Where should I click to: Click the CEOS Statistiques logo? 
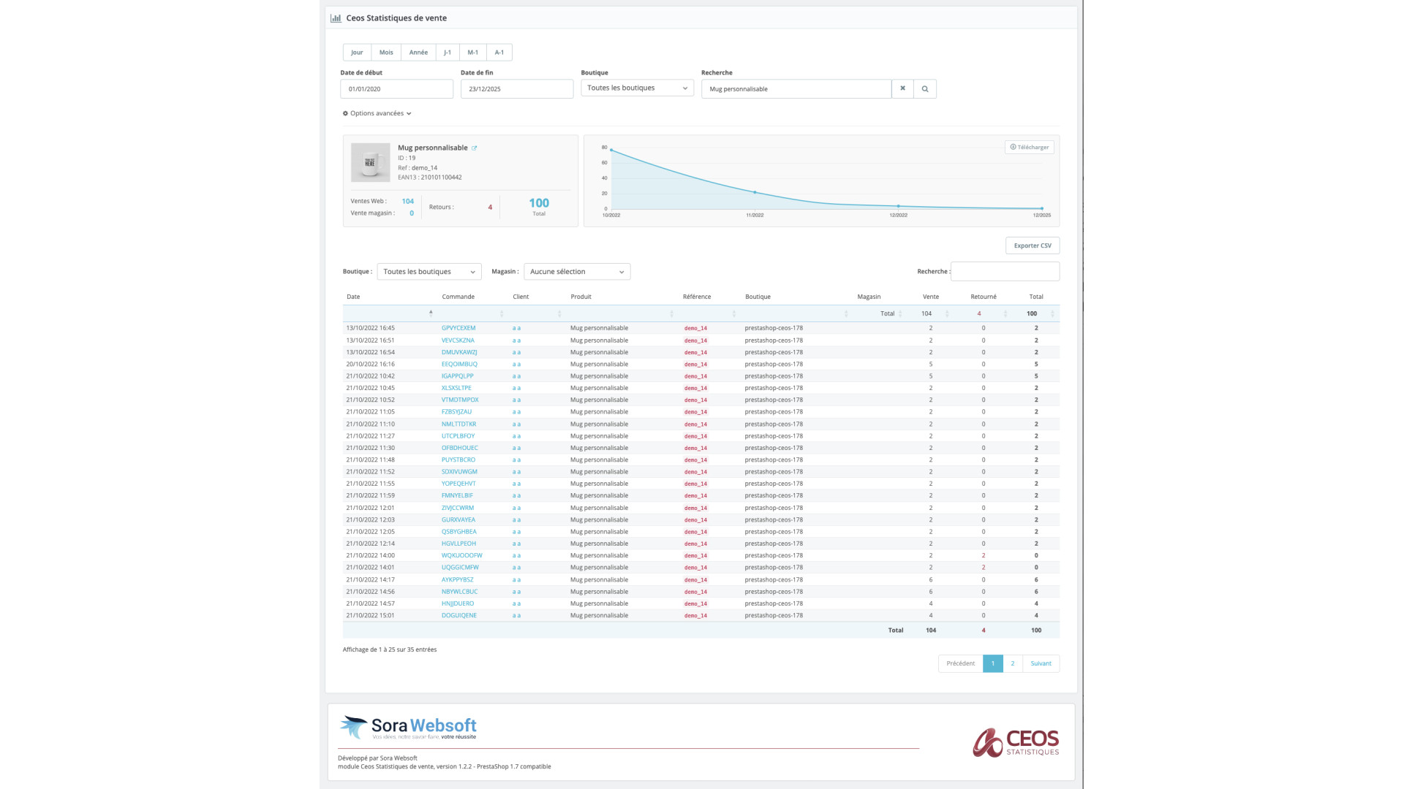click(x=1015, y=742)
